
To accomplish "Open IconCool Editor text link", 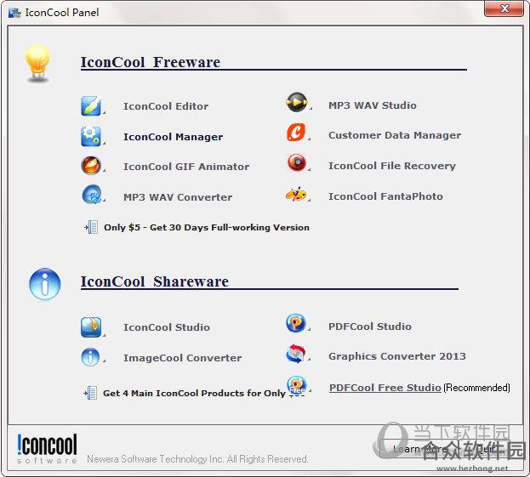I will point(166,106).
